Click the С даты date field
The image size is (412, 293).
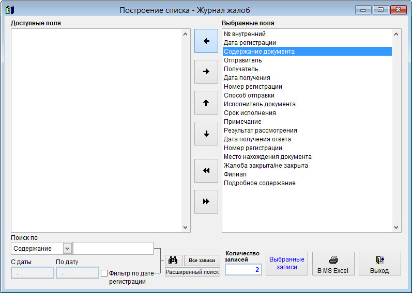pyautogui.click(x=33, y=273)
